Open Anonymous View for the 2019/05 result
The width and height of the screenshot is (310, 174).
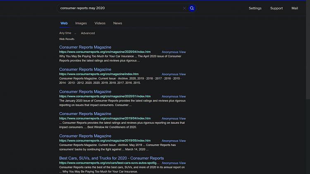point(174,141)
